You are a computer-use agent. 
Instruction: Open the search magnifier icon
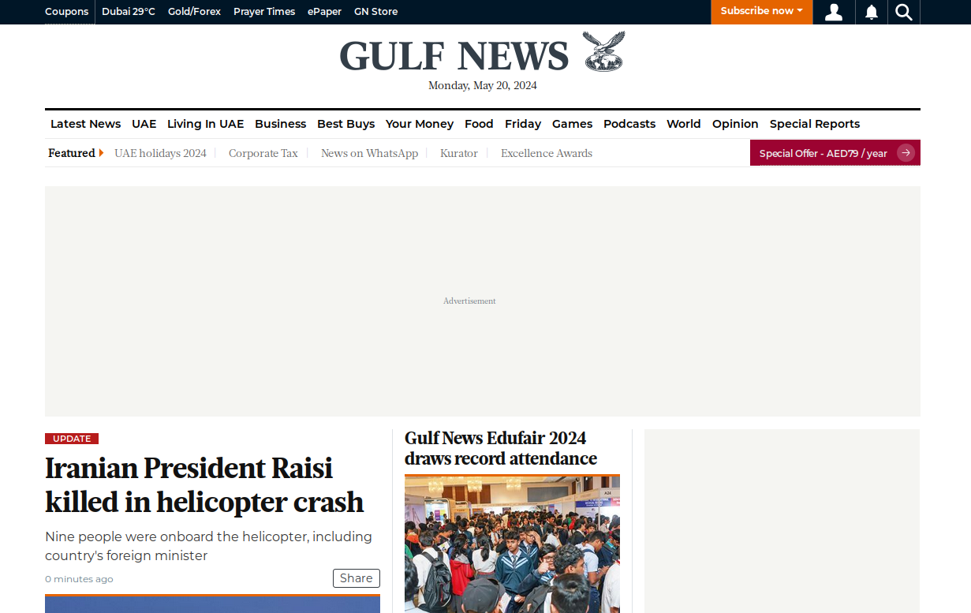pos(904,12)
